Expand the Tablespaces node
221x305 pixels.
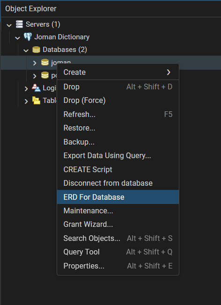pyautogui.click(x=26, y=102)
